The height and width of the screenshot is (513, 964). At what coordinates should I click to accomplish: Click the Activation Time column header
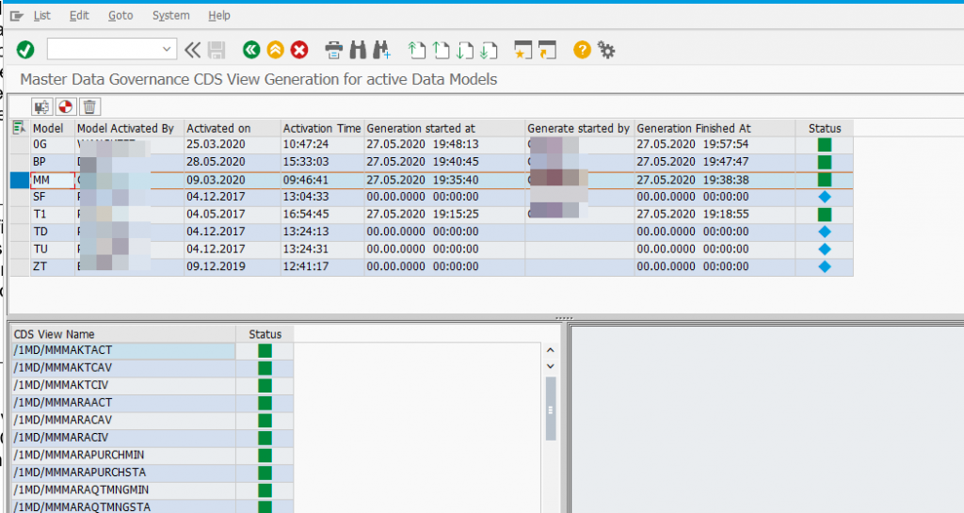[x=322, y=128]
